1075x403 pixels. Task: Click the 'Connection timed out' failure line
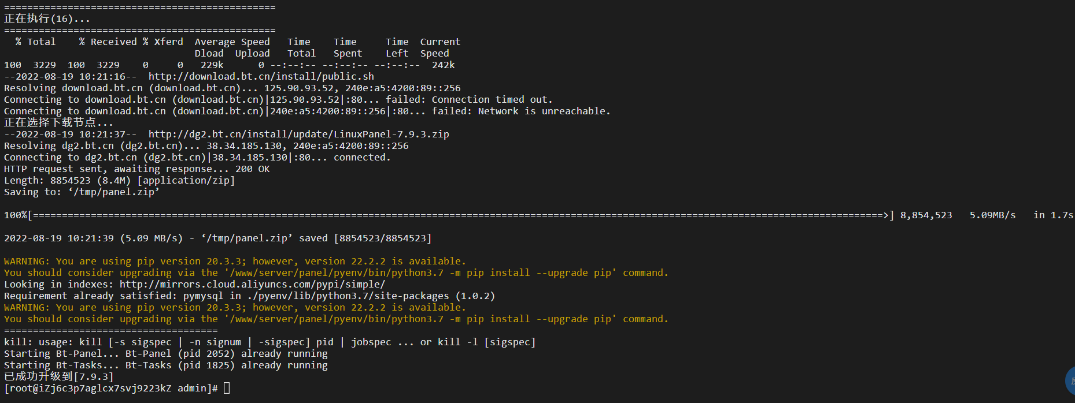(x=279, y=99)
